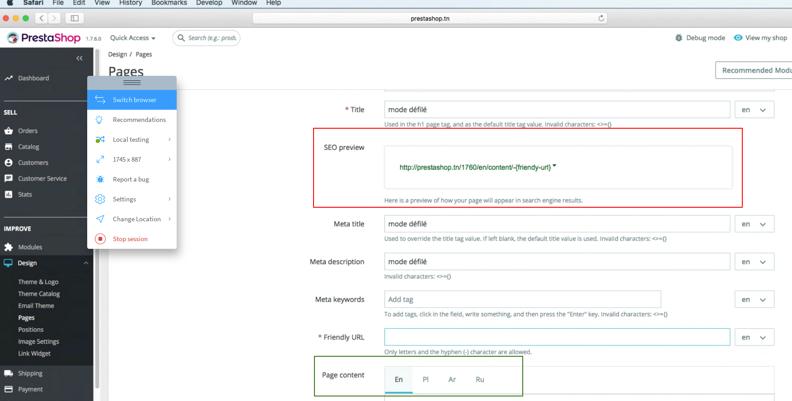This screenshot has height=401, width=792.
Task: Select the Ru page content tab
Action: [480, 380]
